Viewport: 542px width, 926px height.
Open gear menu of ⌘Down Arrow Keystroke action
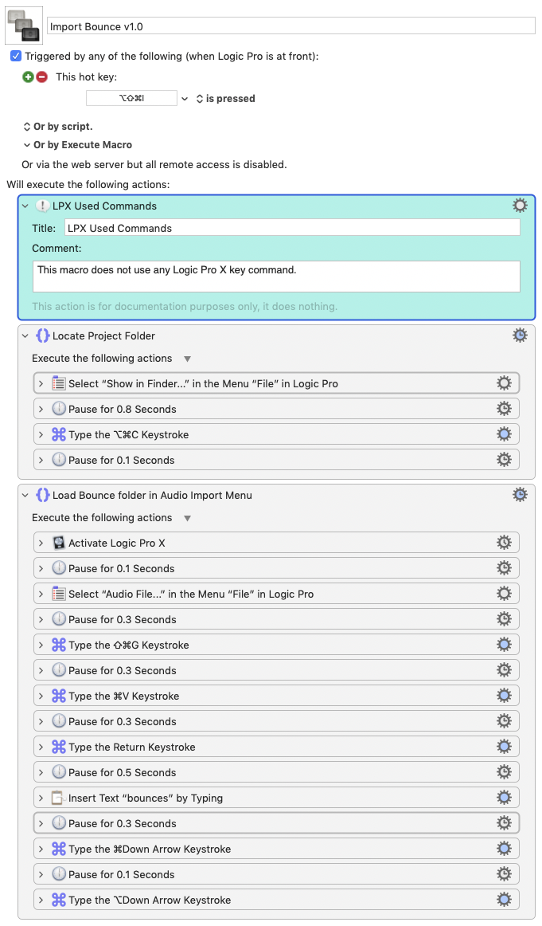click(504, 848)
